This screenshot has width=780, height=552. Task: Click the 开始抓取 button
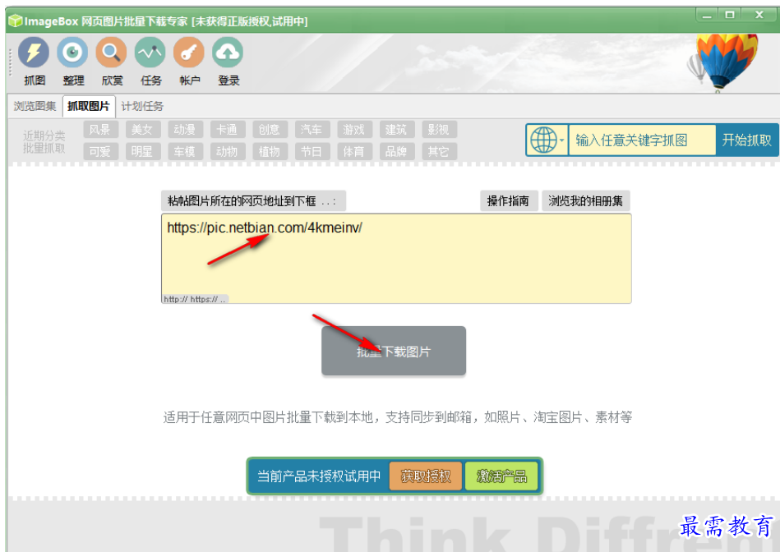[x=746, y=140]
